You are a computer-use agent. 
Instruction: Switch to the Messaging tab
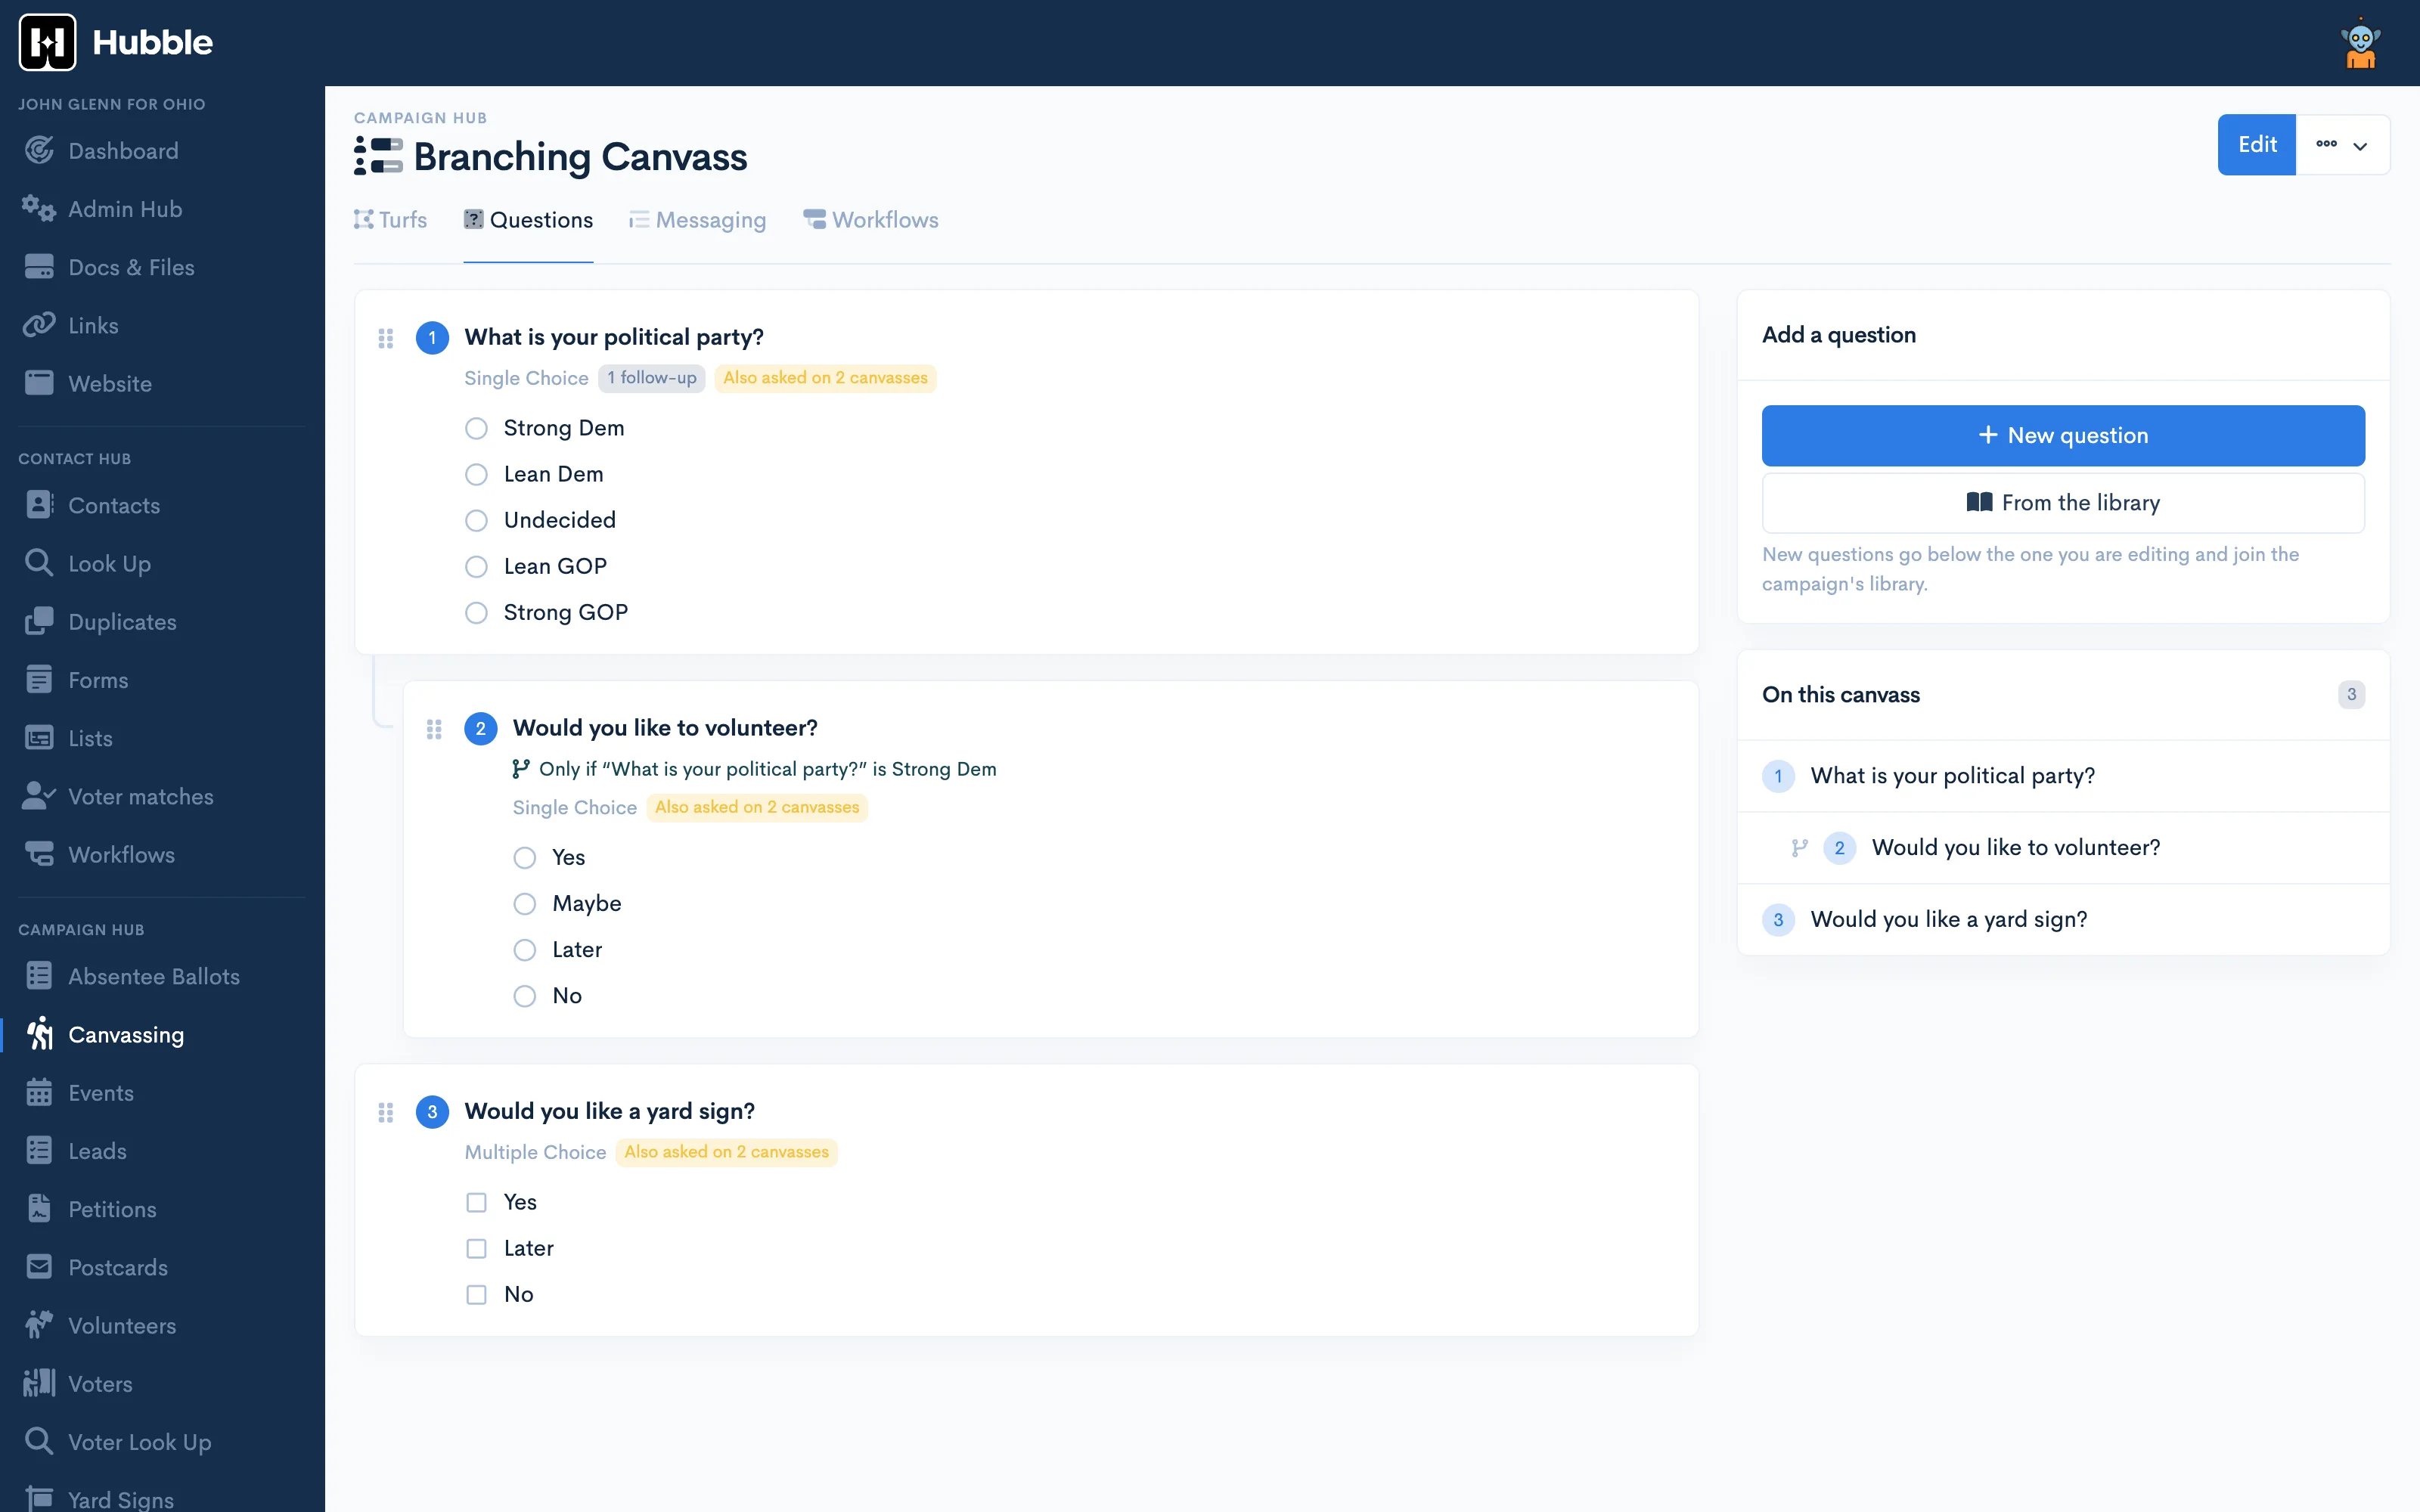point(697,220)
